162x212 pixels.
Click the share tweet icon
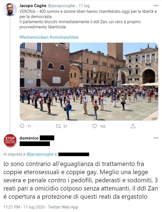133,126
